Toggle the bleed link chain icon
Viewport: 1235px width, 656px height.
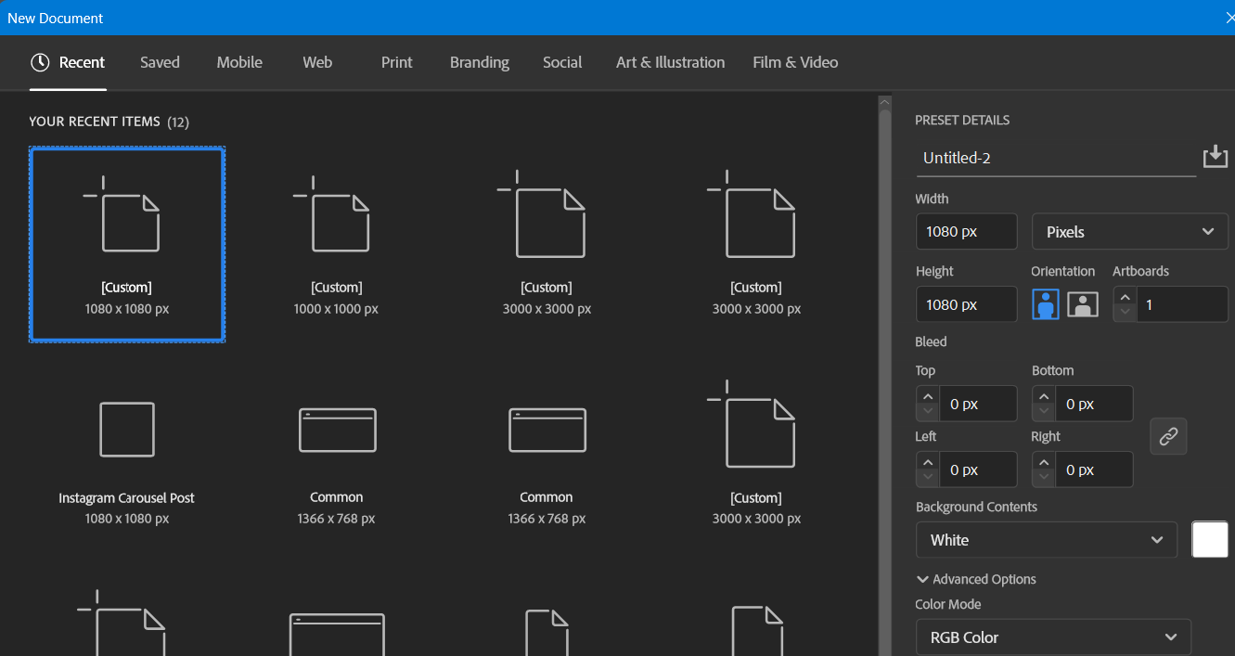1168,436
